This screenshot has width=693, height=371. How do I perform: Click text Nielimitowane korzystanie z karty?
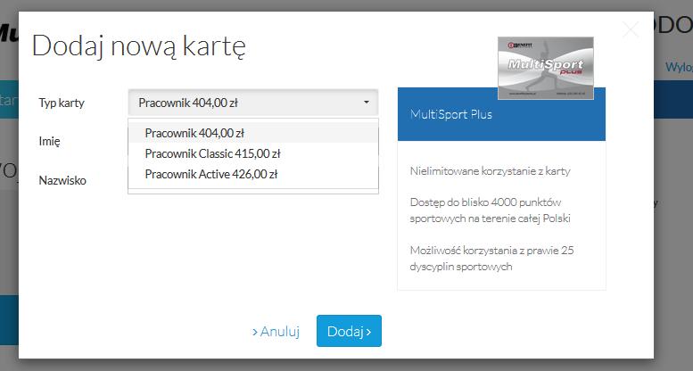[491, 171]
